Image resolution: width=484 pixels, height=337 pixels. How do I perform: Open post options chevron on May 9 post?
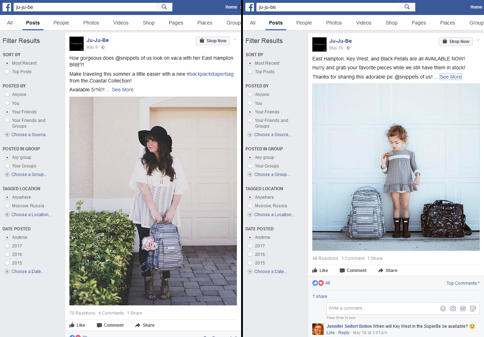pos(235,39)
